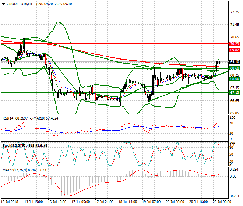The width and height of the screenshot is (243, 206).
Task: Click the chart title collapse triangle
Action: click(x=4, y=4)
